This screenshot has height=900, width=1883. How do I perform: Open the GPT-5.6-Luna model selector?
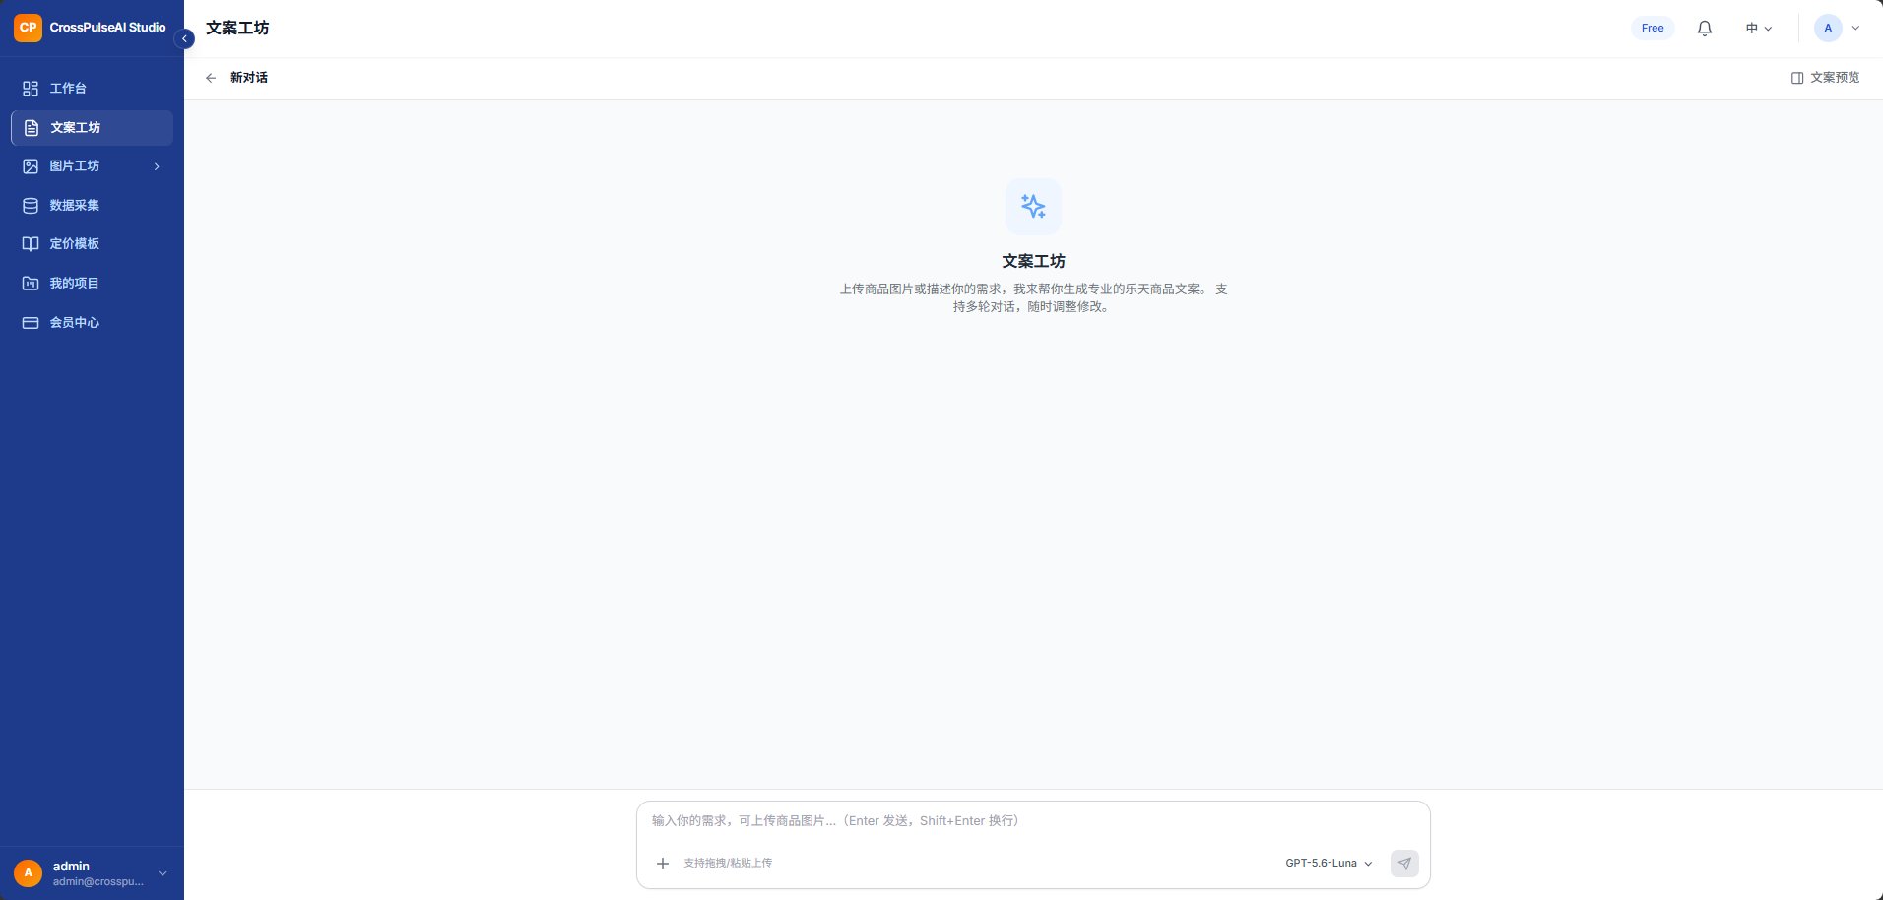1329,864
